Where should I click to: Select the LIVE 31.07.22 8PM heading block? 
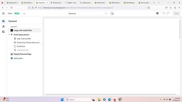coord(24,39)
